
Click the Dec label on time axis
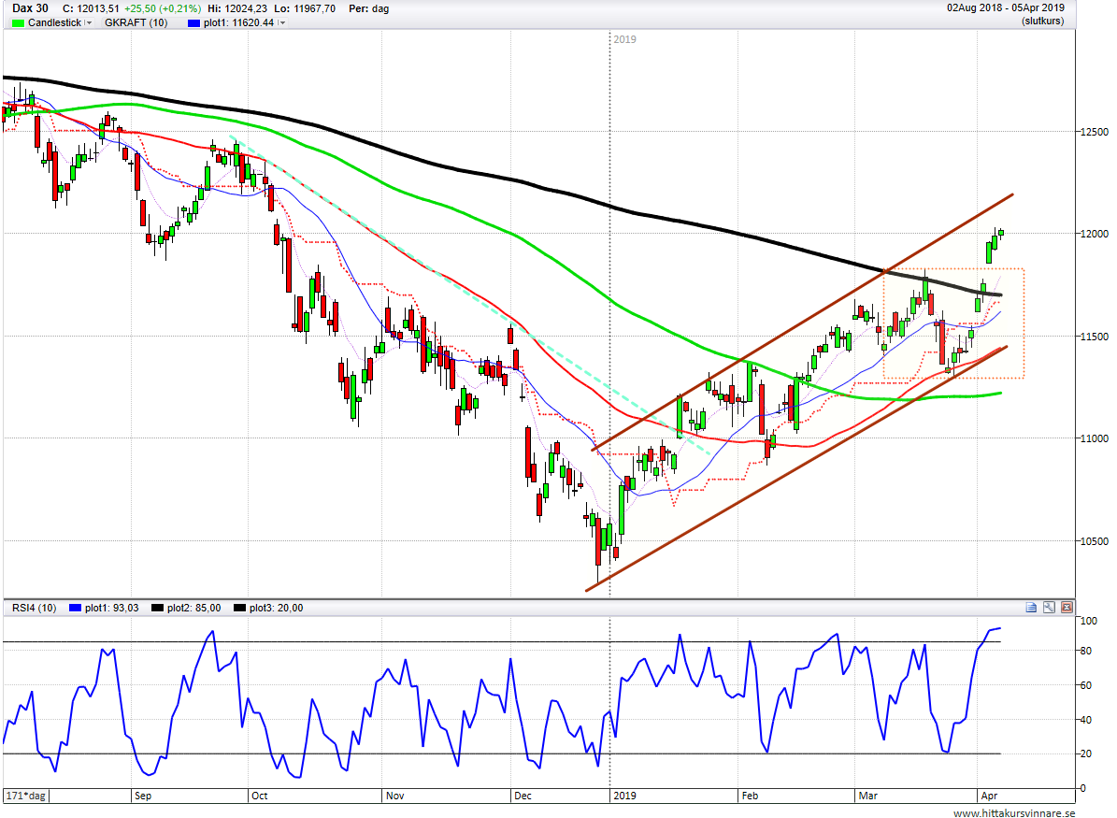(523, 796)
